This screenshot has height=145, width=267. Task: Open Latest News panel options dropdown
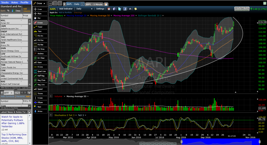tap(29, 112)
